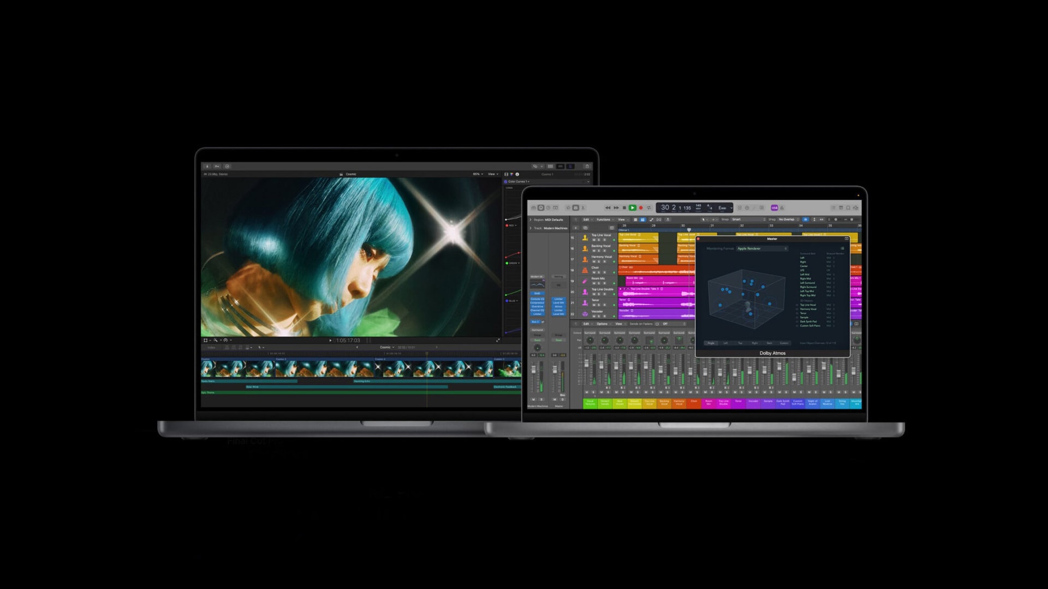Open the View button in Final Cut viewer
The height and width of the screenshot is (589, 1048).
(492, 174)
